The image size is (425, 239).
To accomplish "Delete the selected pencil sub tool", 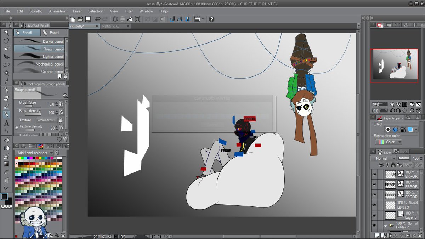I will pos(66,76).
